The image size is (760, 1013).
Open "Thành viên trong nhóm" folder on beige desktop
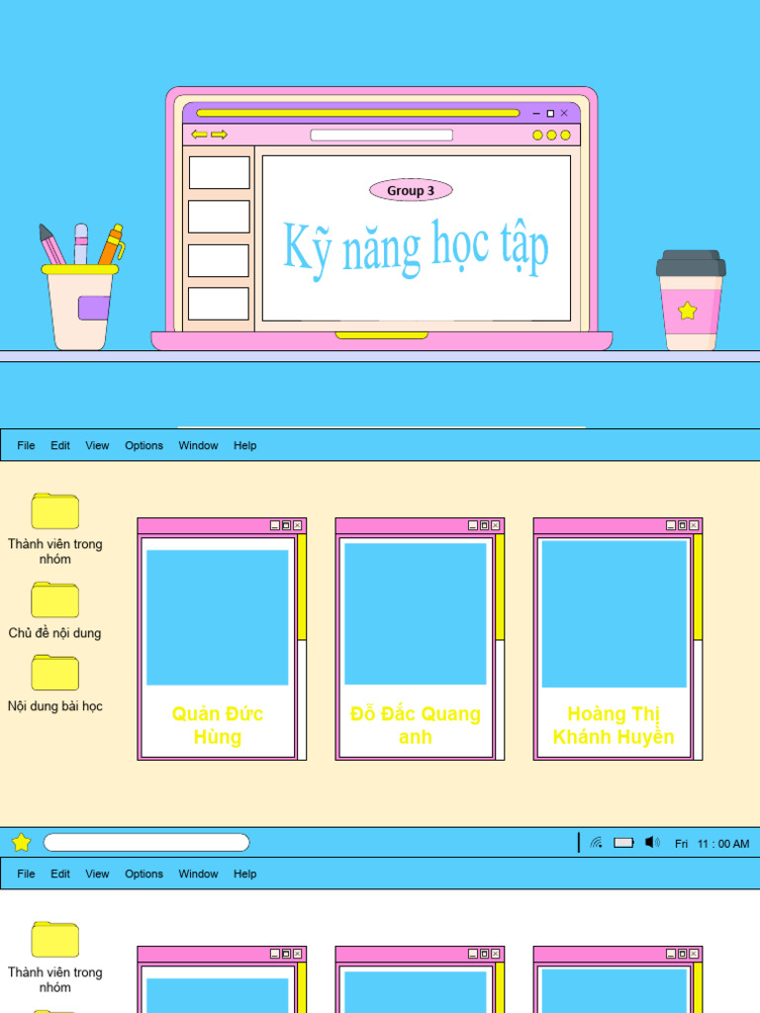pyautogui.click(x=55, y=511)
